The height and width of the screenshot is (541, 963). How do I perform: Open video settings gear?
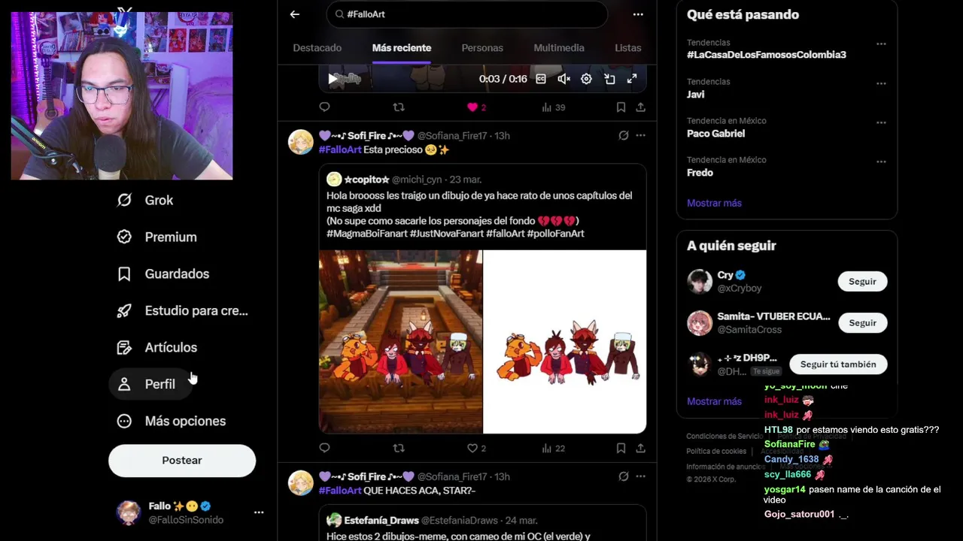(x=586, y=79)
